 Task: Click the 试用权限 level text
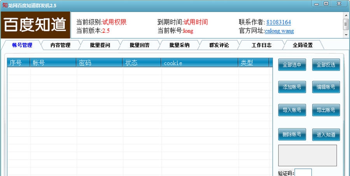[114, 22]
